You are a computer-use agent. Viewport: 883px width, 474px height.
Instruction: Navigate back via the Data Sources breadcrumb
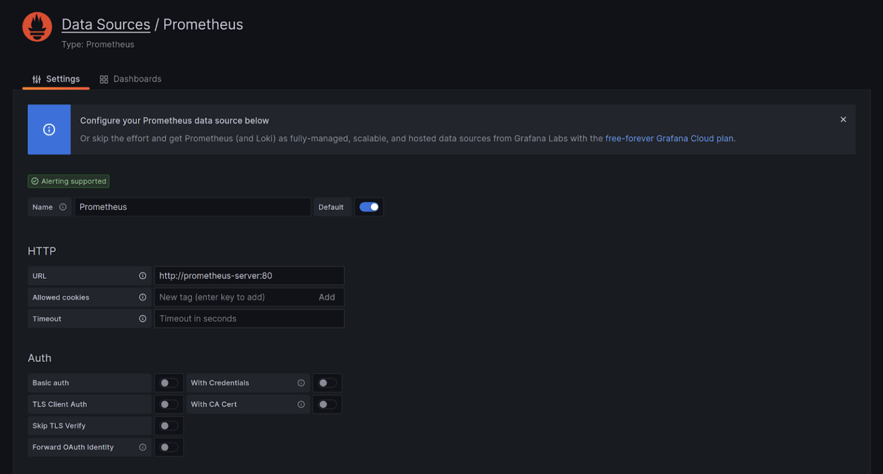(106, 24)
